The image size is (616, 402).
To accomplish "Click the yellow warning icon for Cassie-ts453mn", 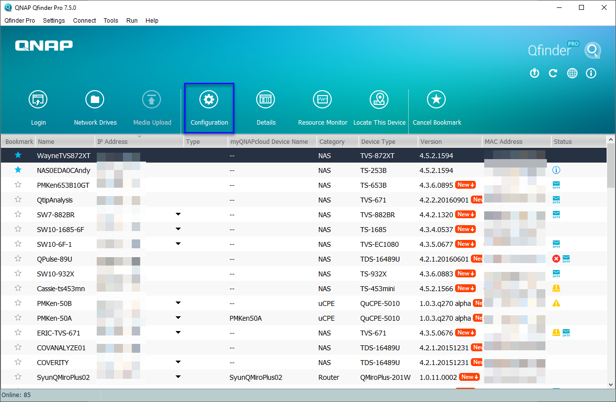I will coord(556,288).
